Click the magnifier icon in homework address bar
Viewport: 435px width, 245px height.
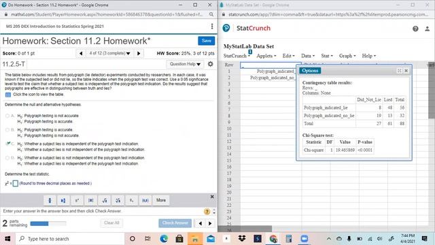(x=211, y=14)
